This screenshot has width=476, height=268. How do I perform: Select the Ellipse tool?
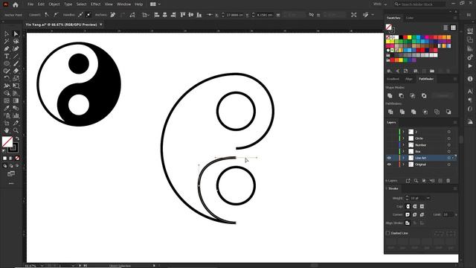7,63
